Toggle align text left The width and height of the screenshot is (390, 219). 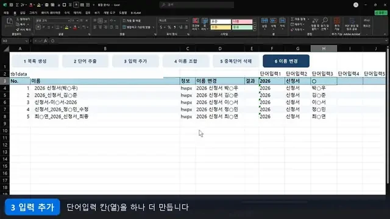coord(95,27)
